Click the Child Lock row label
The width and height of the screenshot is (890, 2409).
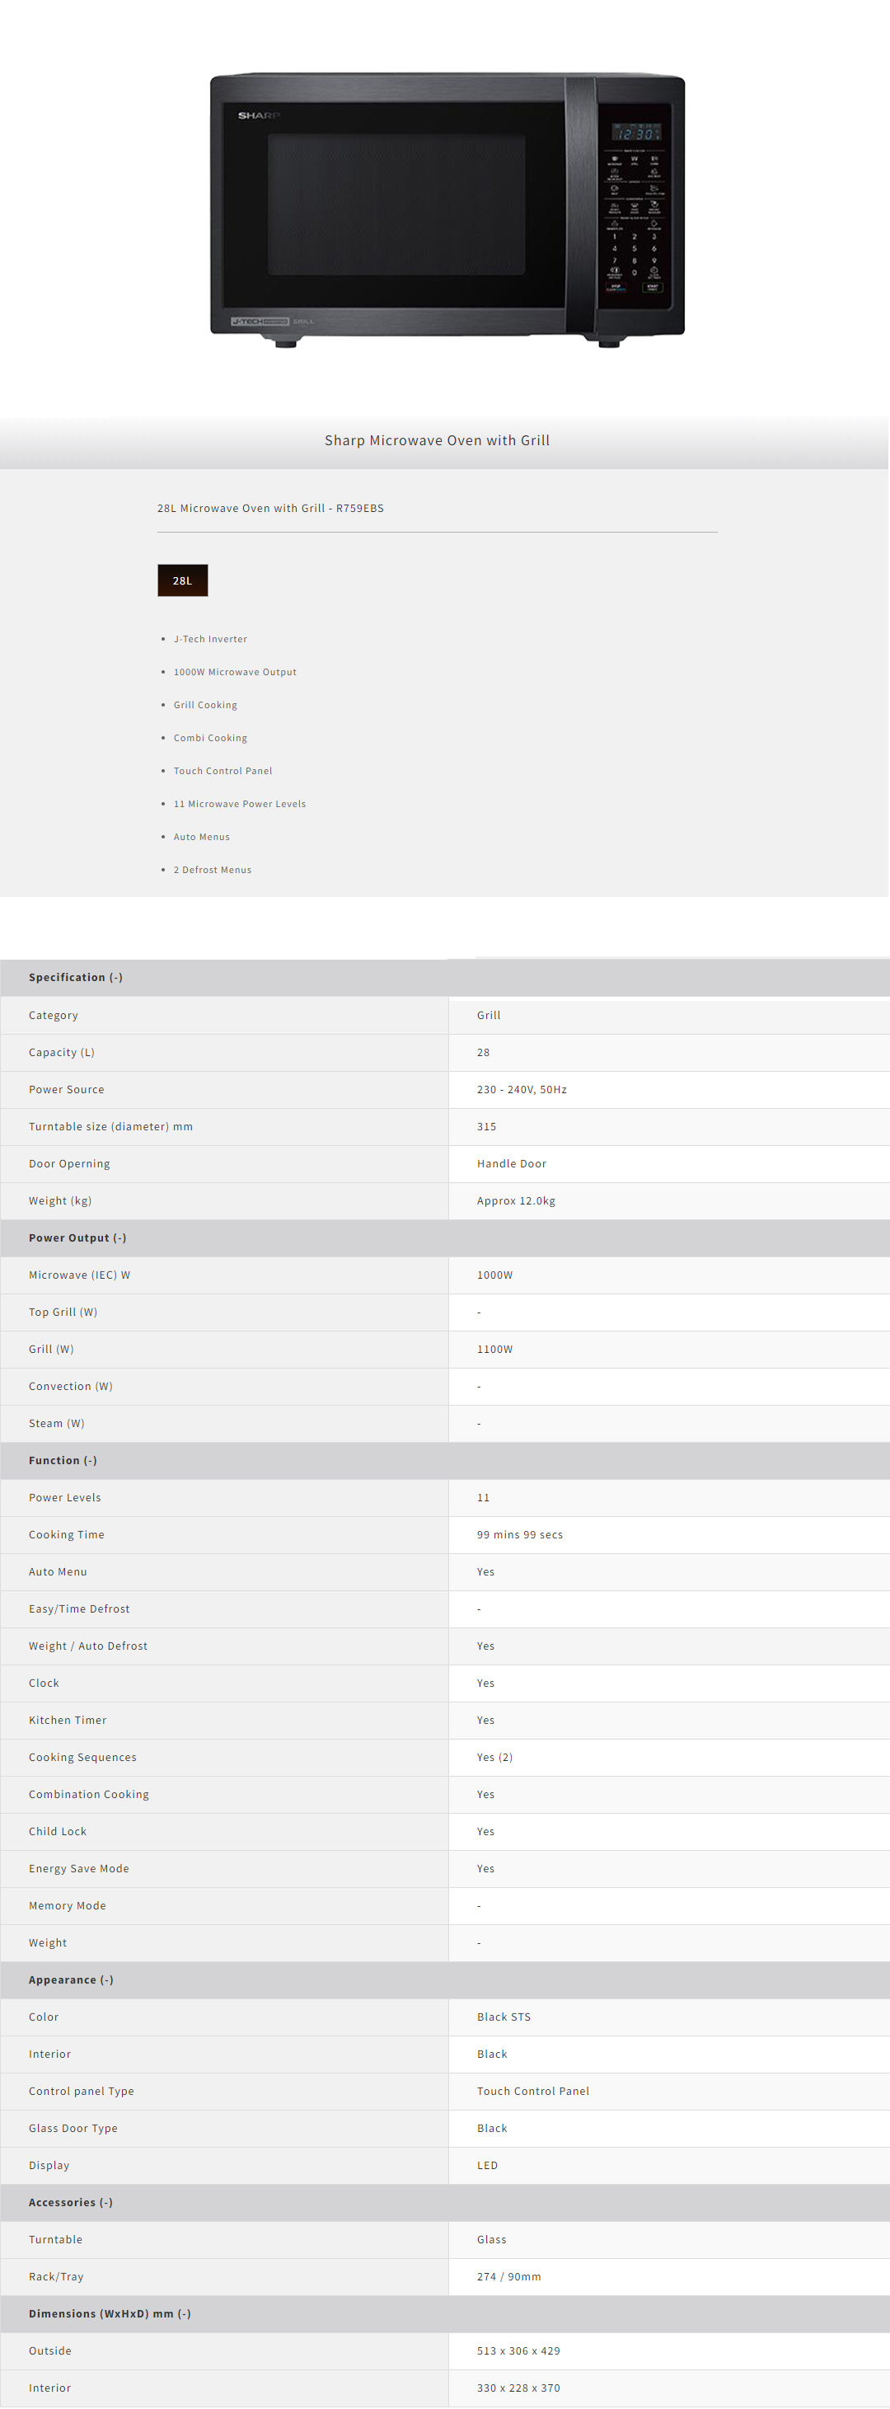[58, 1831]
